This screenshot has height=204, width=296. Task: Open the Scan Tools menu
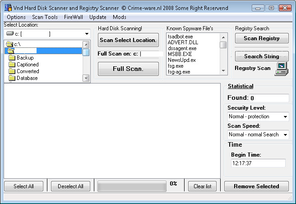(45, 17)
